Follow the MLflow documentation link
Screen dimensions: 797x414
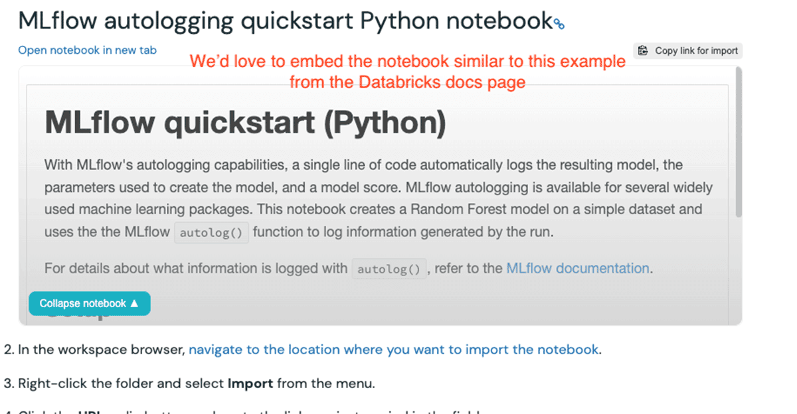tap(577, 268)
